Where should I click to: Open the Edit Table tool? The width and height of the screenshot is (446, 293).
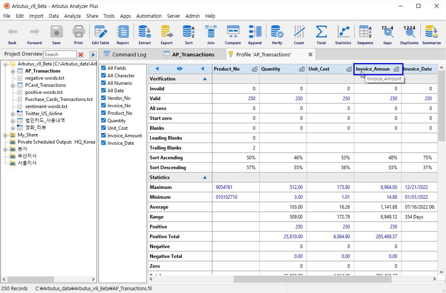coord(100,32)
